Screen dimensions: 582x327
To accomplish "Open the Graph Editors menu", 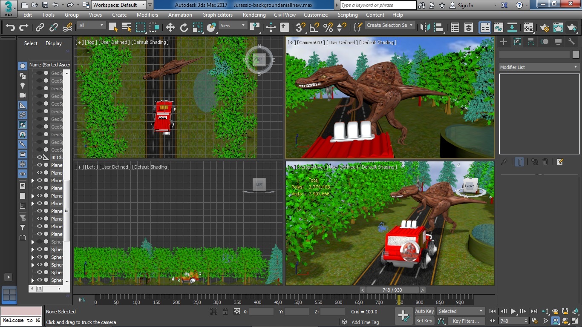I will (x=217, y=14).
